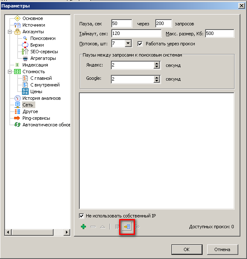The image size is (247, 259).
Task: Click the Аккаунты lock icon
Action: tap(17, 32)
